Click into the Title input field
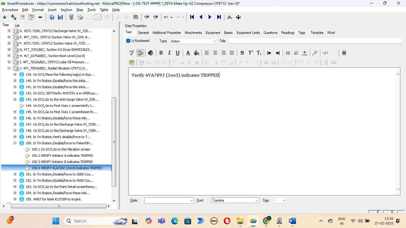 tap(314, 41)
